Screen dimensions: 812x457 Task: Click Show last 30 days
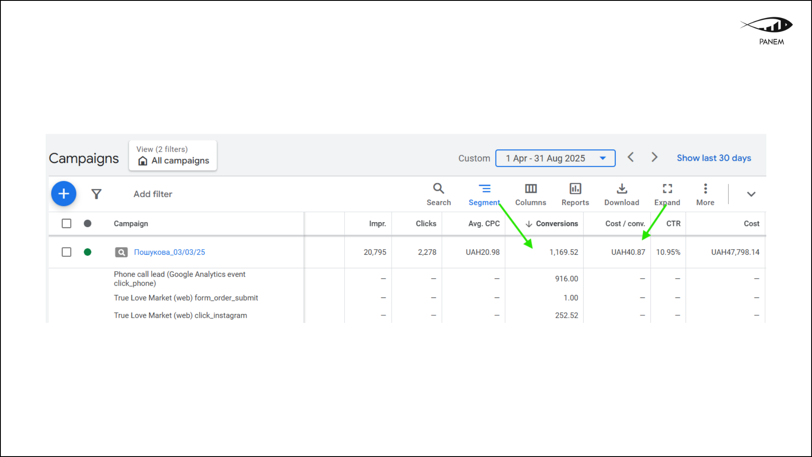point(714,158)
